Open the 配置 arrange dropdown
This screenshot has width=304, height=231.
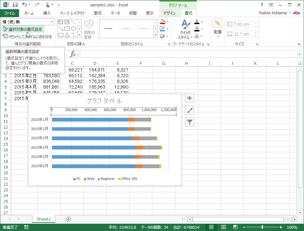(x=218, y=28)
